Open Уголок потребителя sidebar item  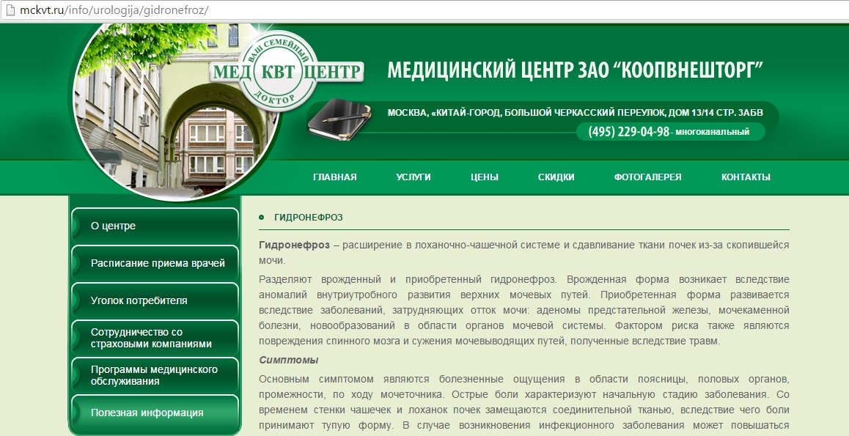pyautogui.click(x=155, y=300)
